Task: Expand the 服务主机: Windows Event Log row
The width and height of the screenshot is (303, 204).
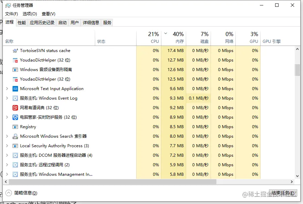Action: [x=7, y=98]
